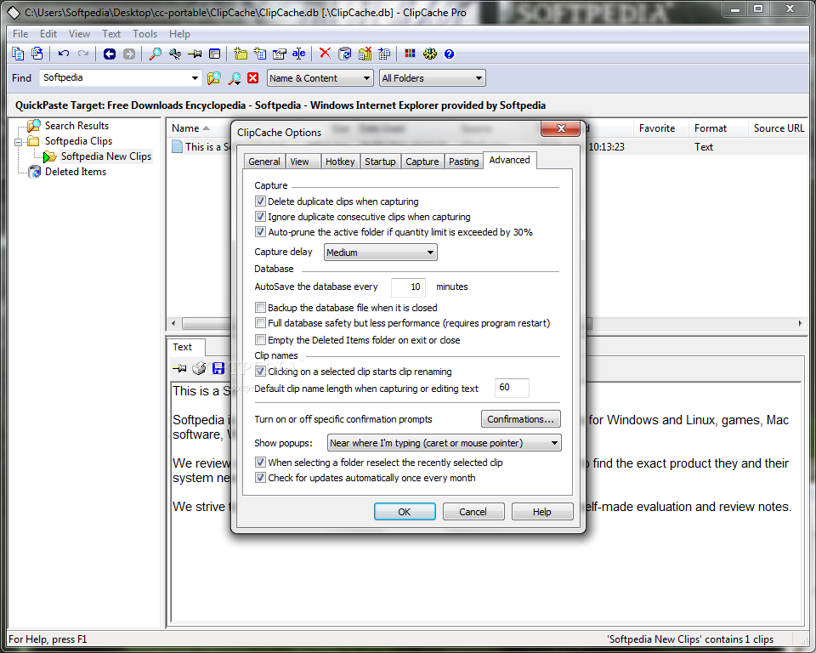The image size is (816, 653).
Task: Click the magnifier Find icon in toolbar
Action: coord(155,54)
